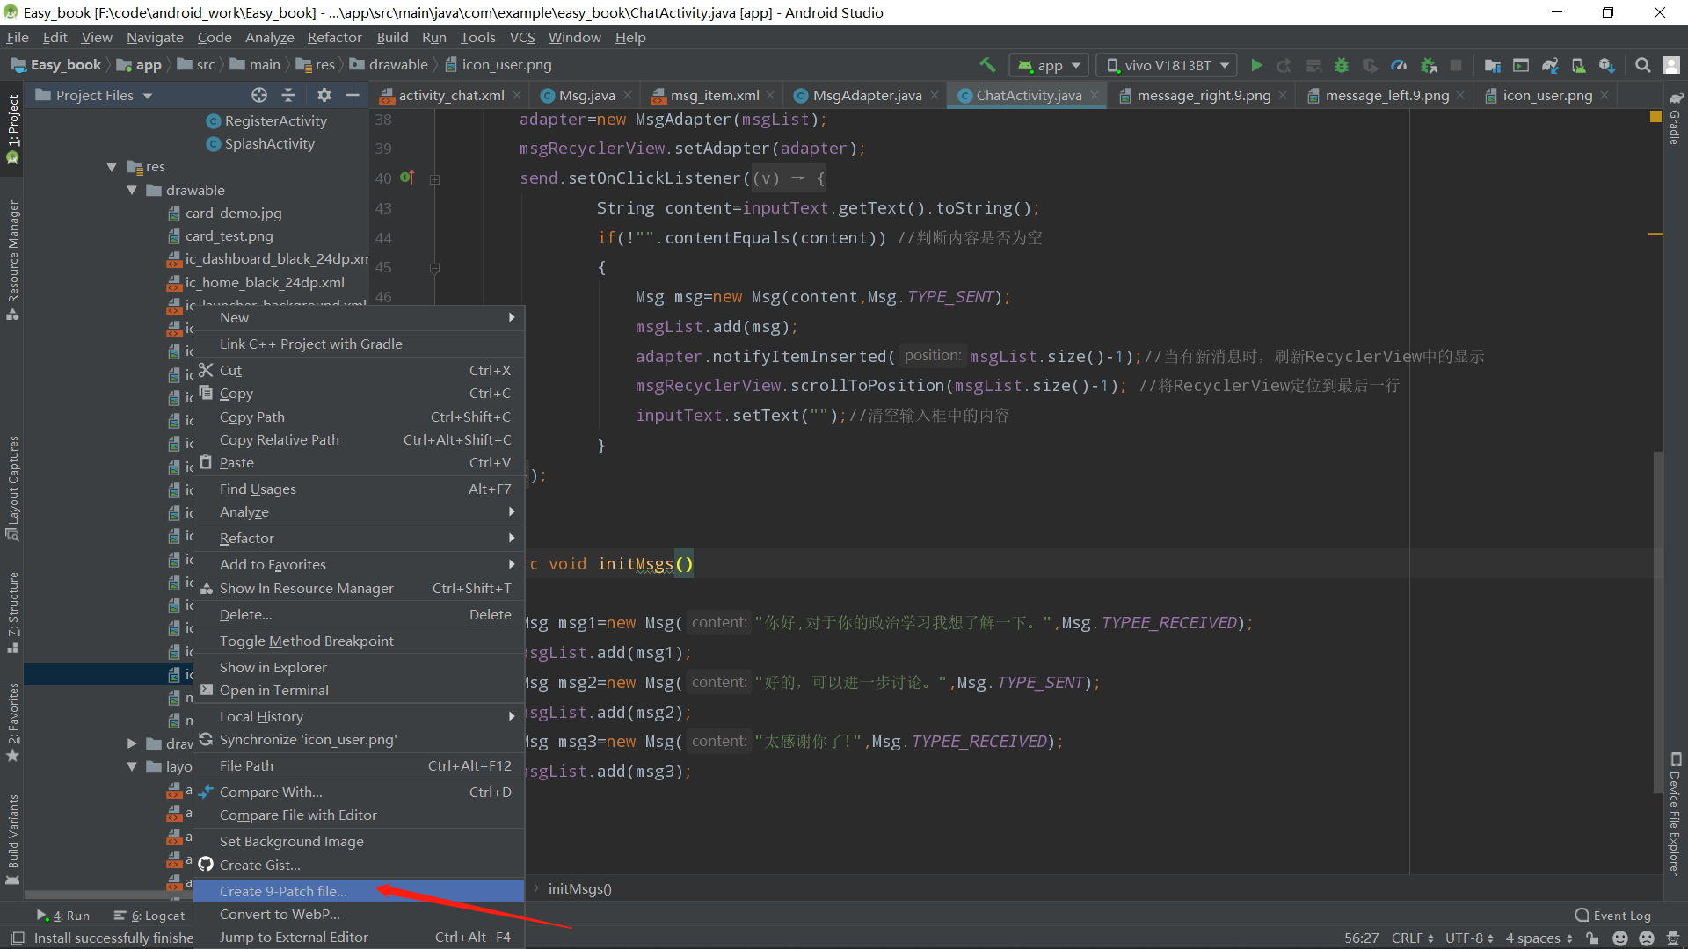Collapse all nodes in Project Files panel

[x=288, y=95]
